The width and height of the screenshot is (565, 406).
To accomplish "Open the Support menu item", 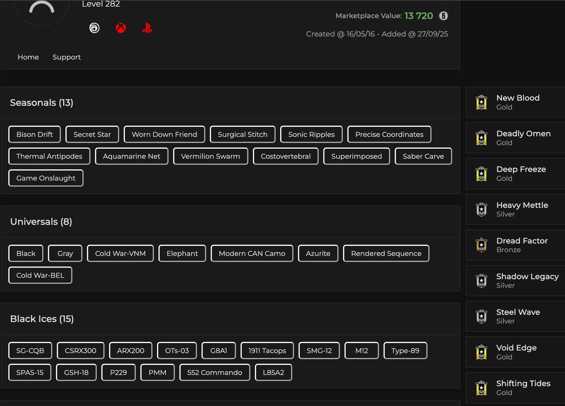I will (x=67, y=57).
